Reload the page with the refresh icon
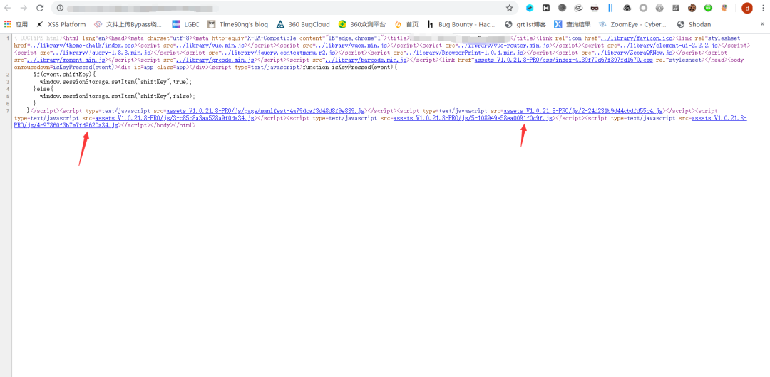This screenshot has width=770, height=377. tap(40, 8)
